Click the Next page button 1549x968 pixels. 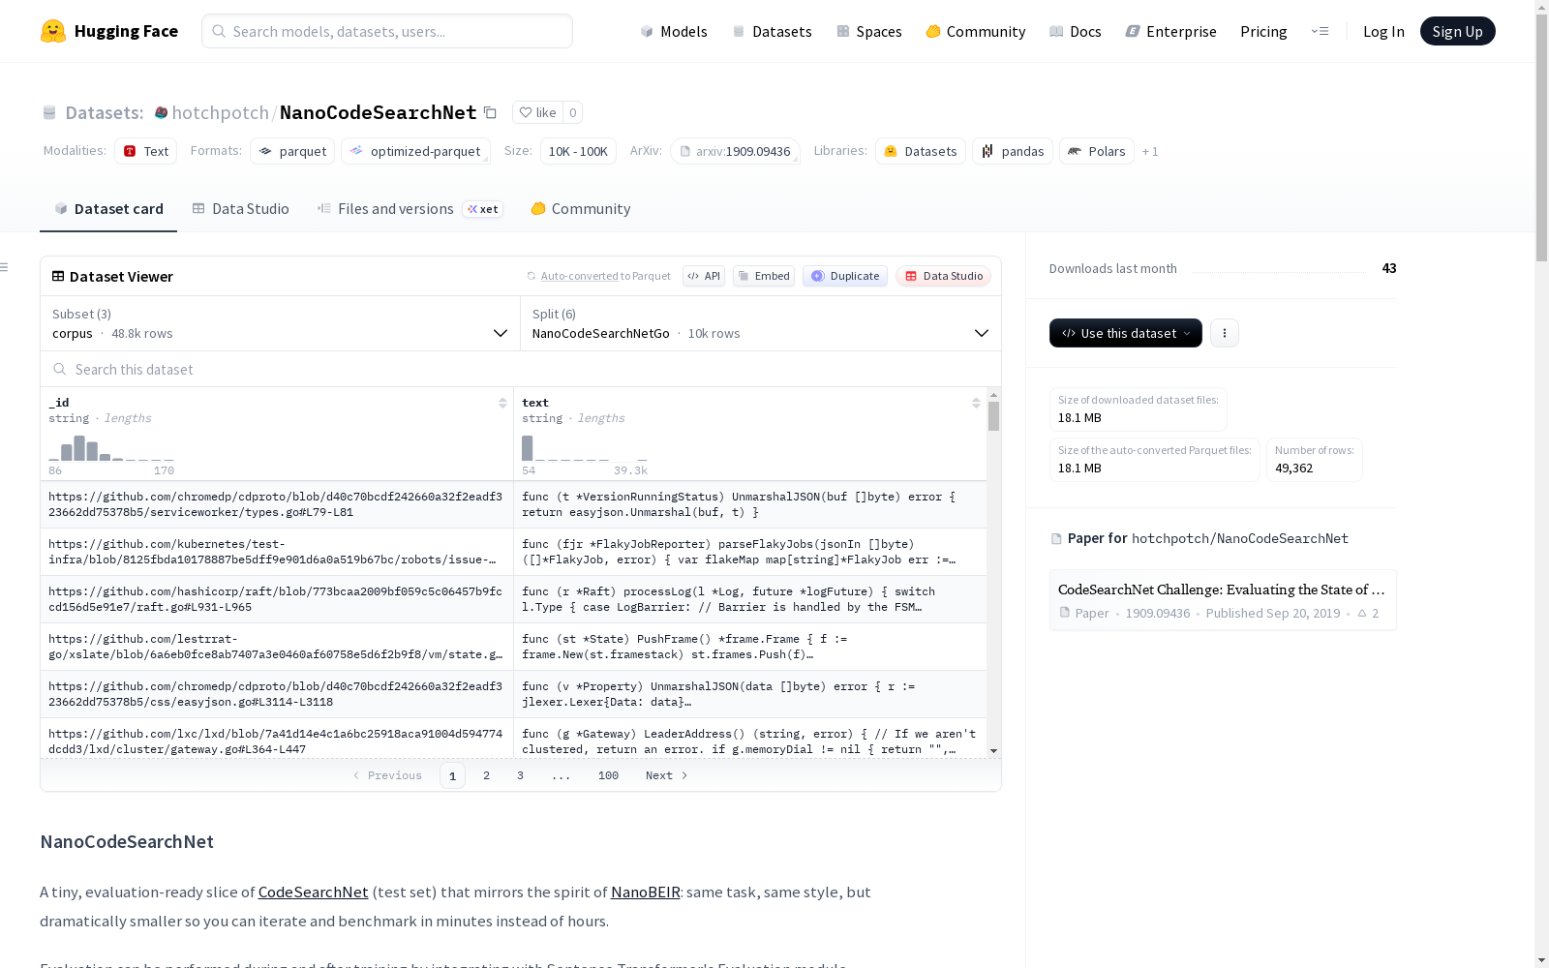pos(667,775)
